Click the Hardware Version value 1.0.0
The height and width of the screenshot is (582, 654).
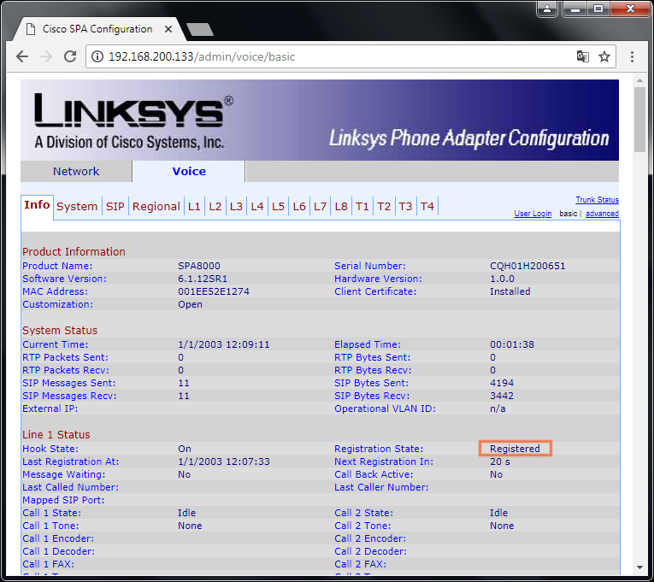click(502, 279)
